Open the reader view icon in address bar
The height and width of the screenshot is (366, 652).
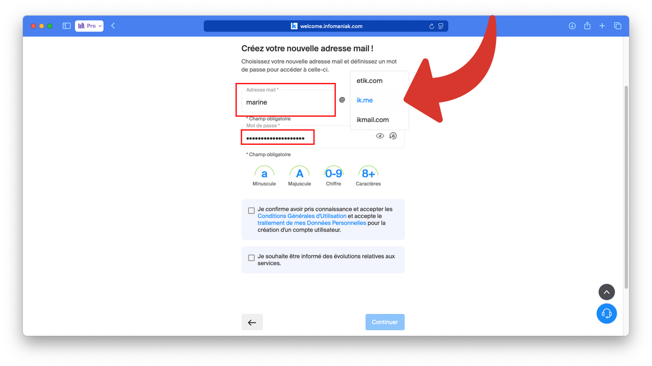point(441,26)
